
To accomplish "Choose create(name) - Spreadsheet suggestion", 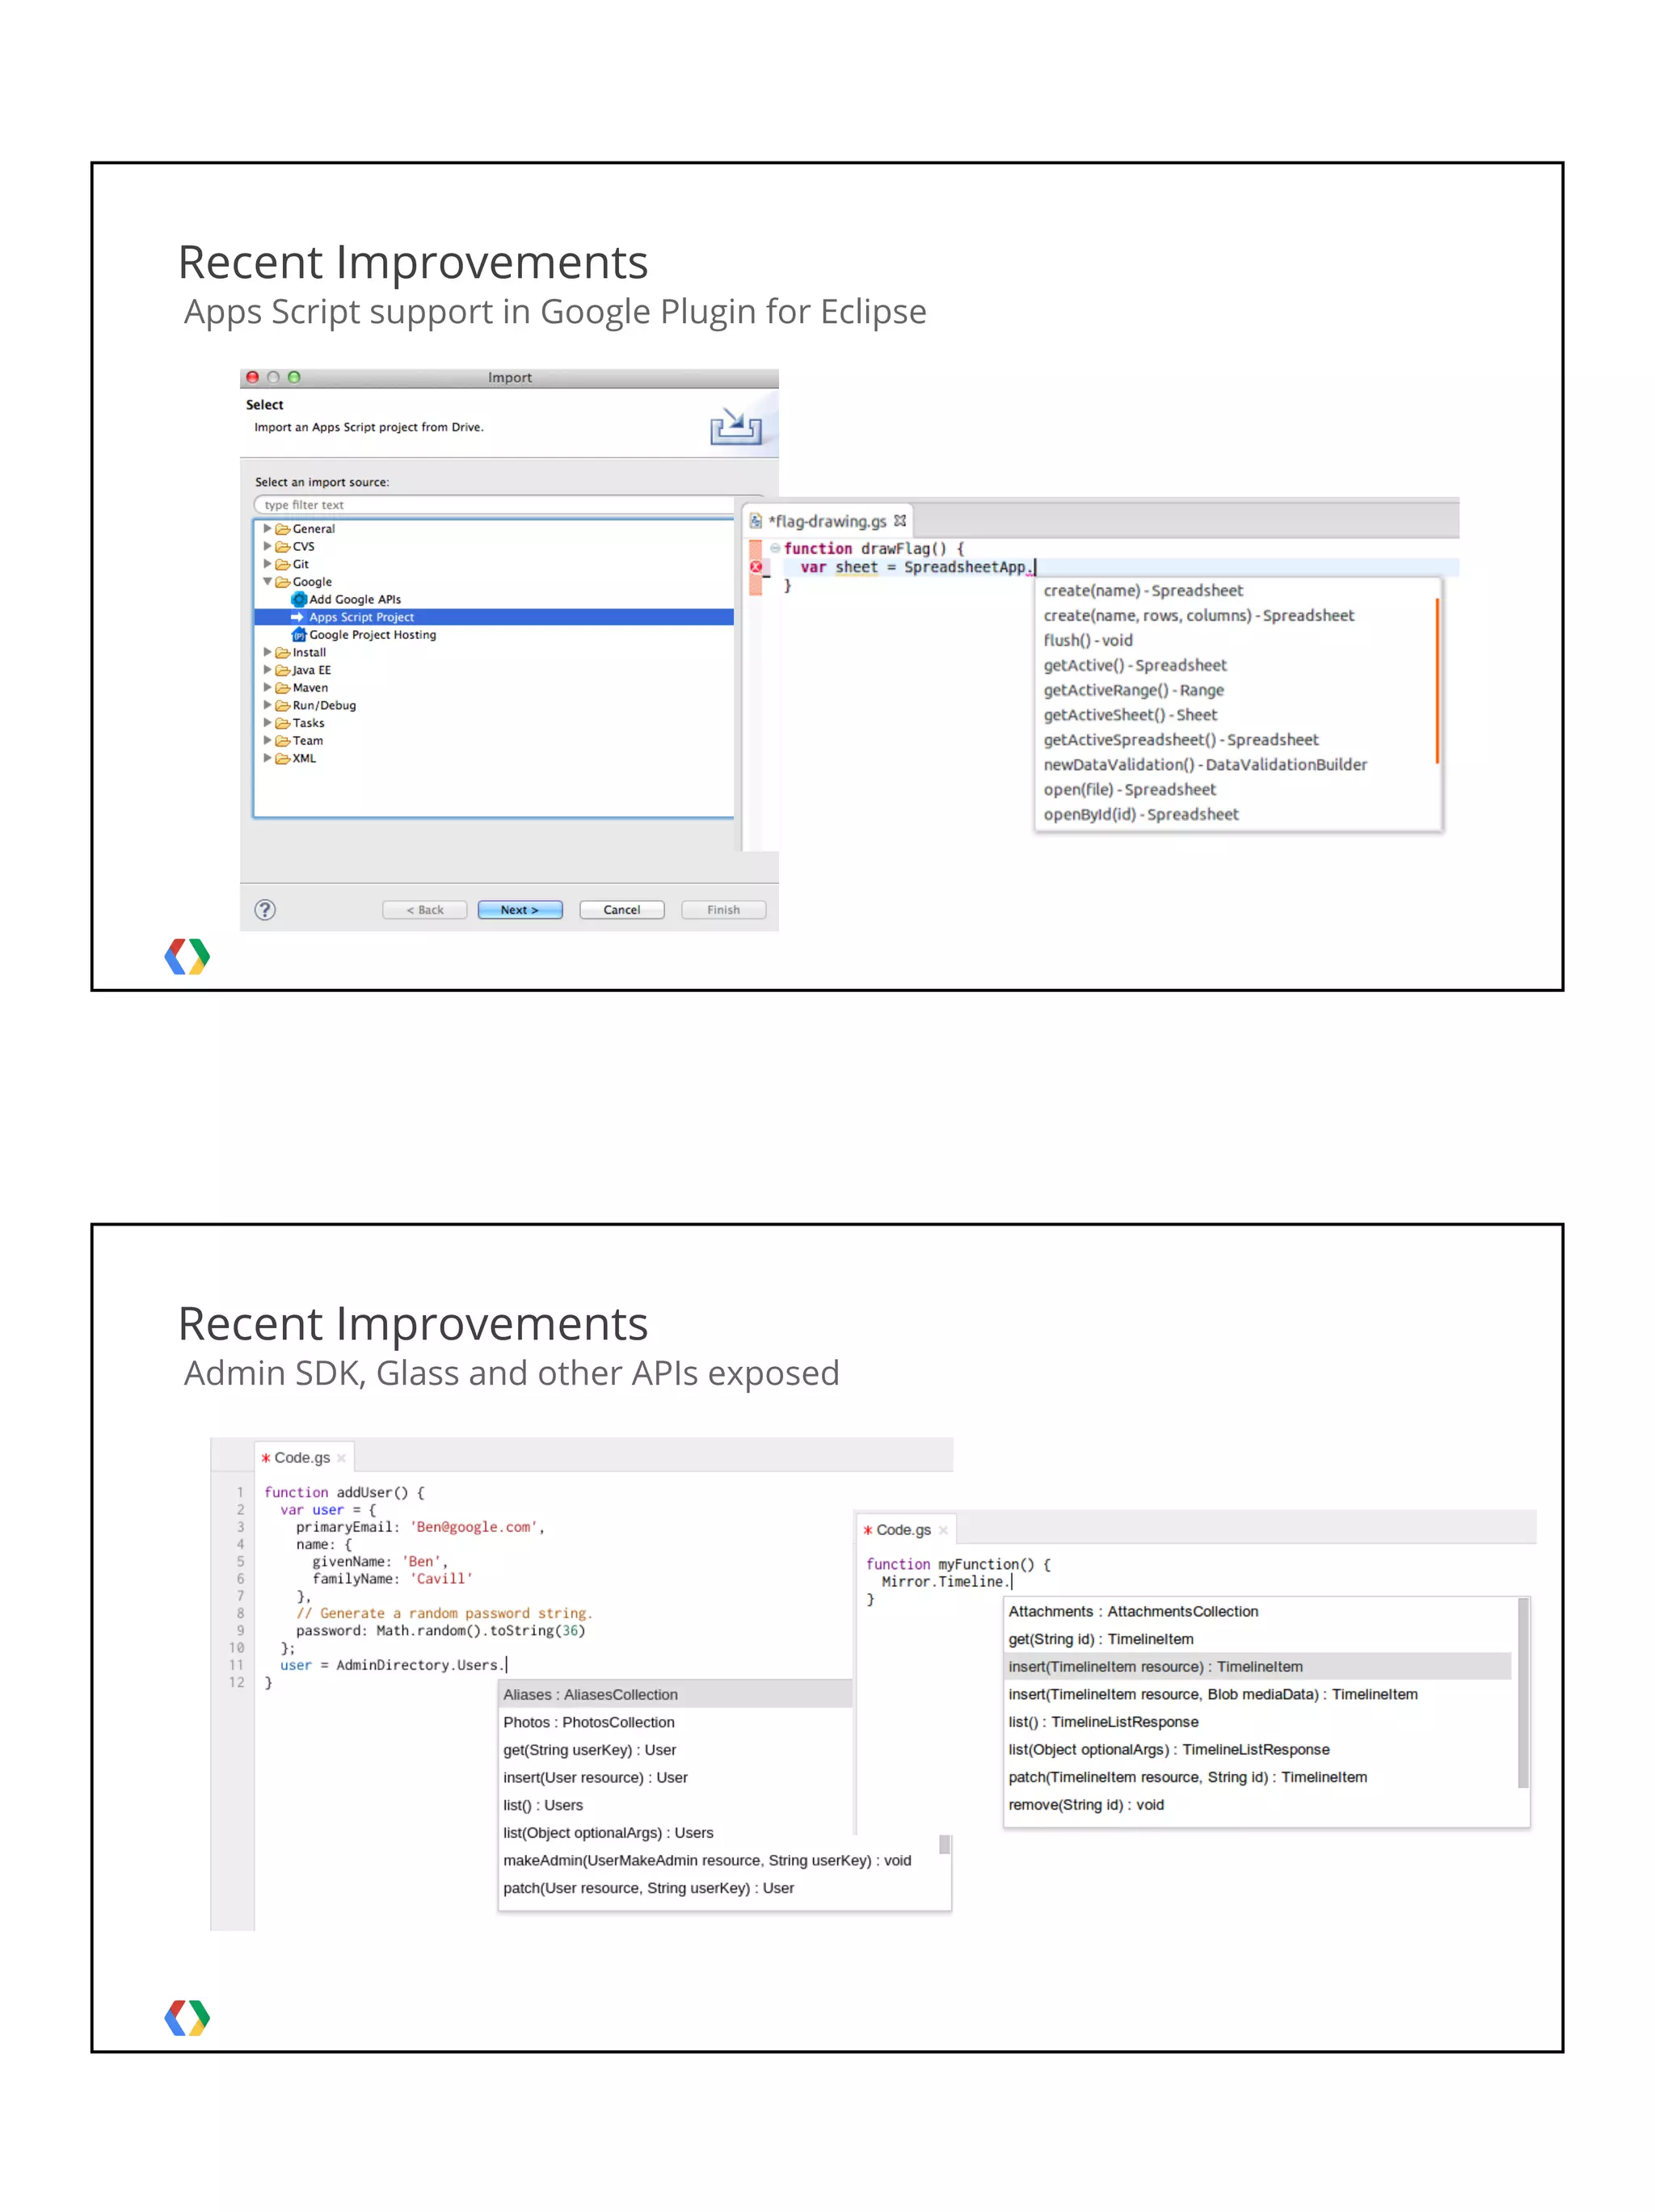I will point(1143,591).
